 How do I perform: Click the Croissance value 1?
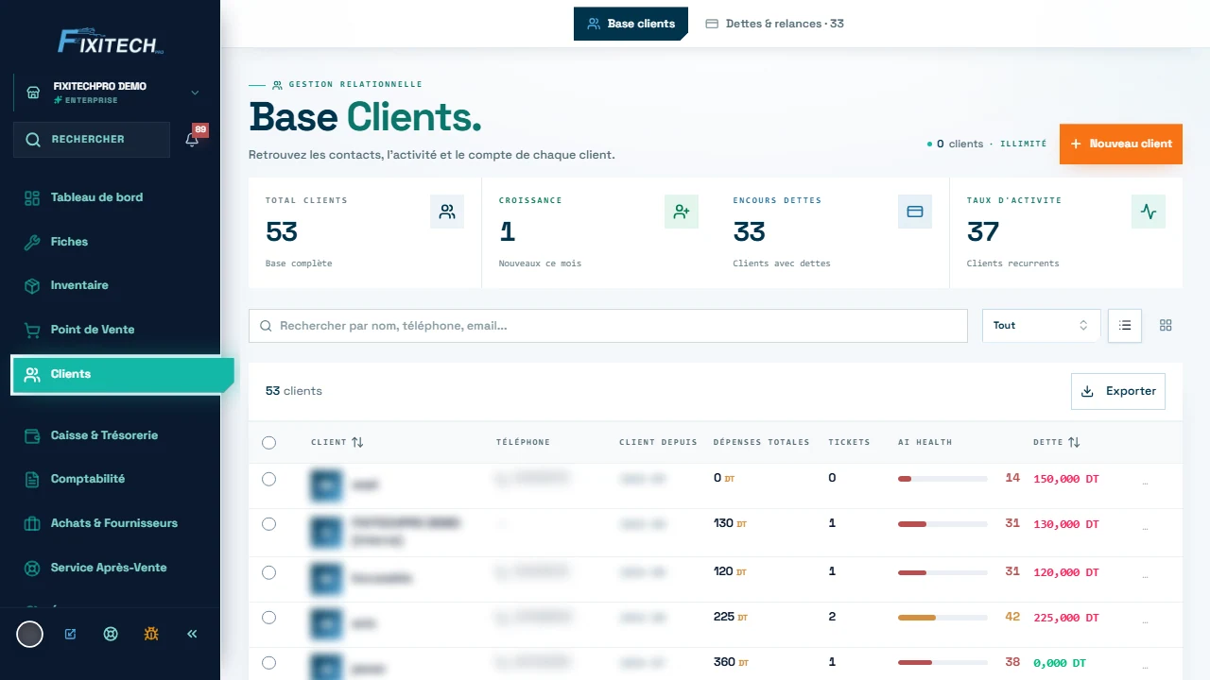click(507, 231)
